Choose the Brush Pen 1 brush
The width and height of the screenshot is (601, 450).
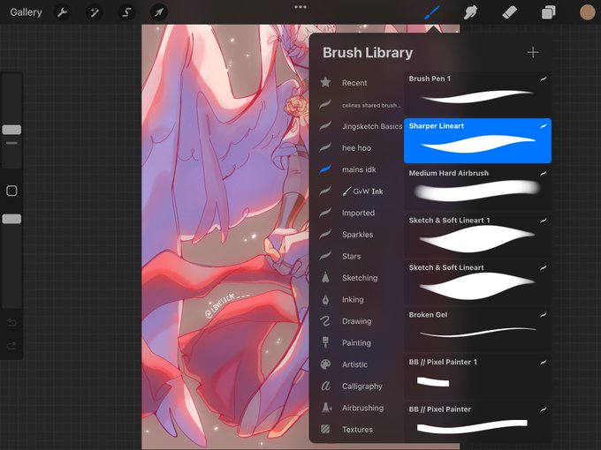point(477,94)
